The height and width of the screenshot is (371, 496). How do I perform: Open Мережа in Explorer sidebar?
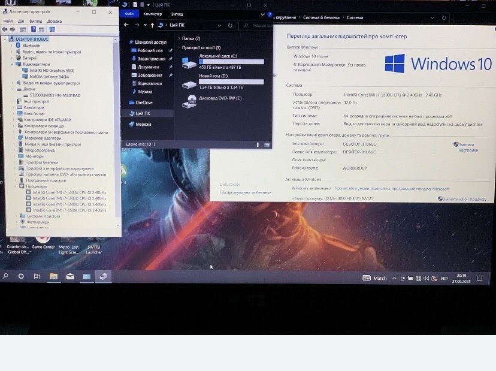143,125
